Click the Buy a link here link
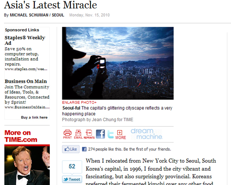 34,117
